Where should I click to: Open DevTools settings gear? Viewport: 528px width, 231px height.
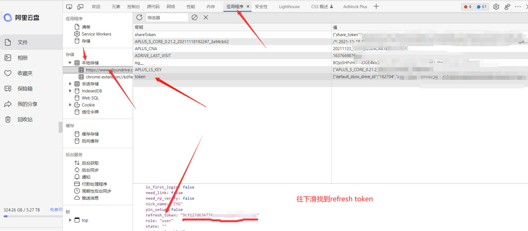pos(496,7)
